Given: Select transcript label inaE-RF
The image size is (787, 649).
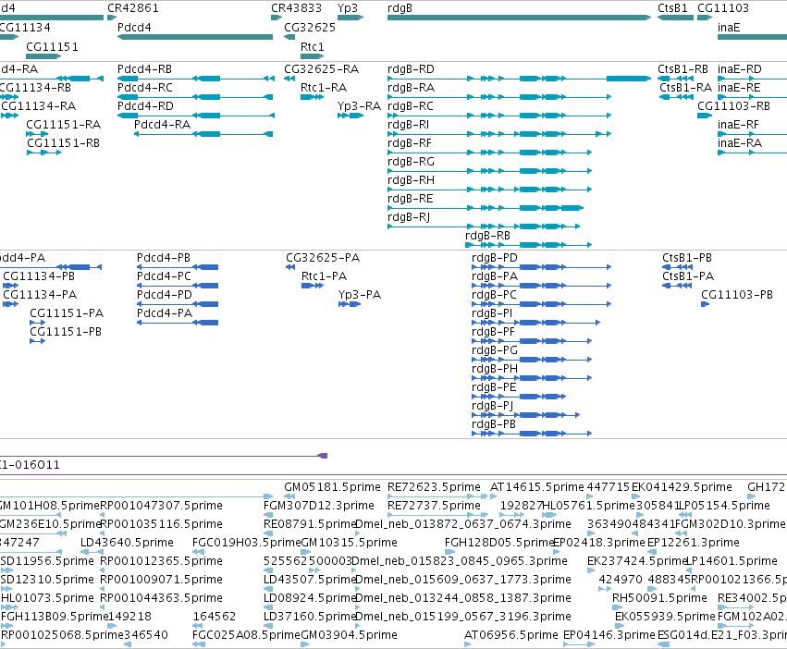Looking at the screenshot, I should pyautogui.click(x=738, y=125).
